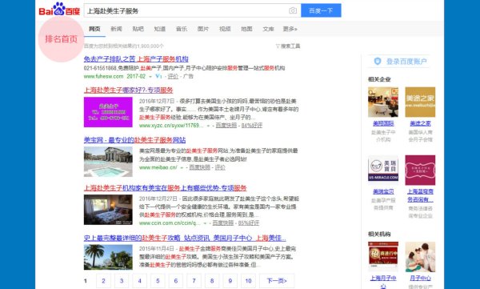Click 上海月子中心 red thumbnail
Image resolution: width=480 pixels, height=289 pixels.
click(383, 256)
